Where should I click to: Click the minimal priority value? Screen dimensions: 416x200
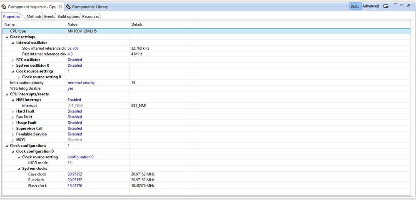pos(81,82)
